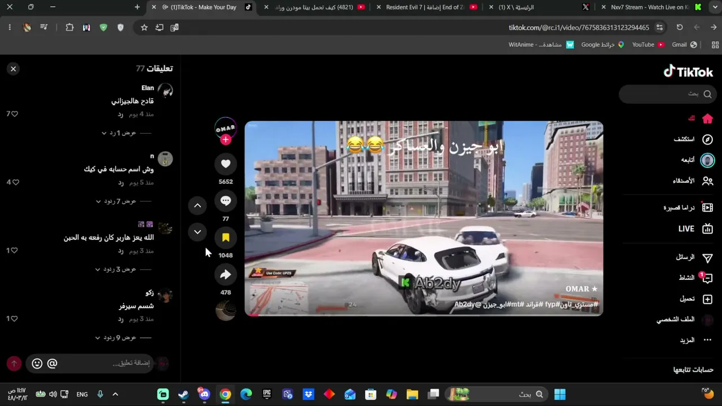This screenshot has width=722, height=406.
Task: Open the 'المزيد' more menu
Action: (697, 341)
